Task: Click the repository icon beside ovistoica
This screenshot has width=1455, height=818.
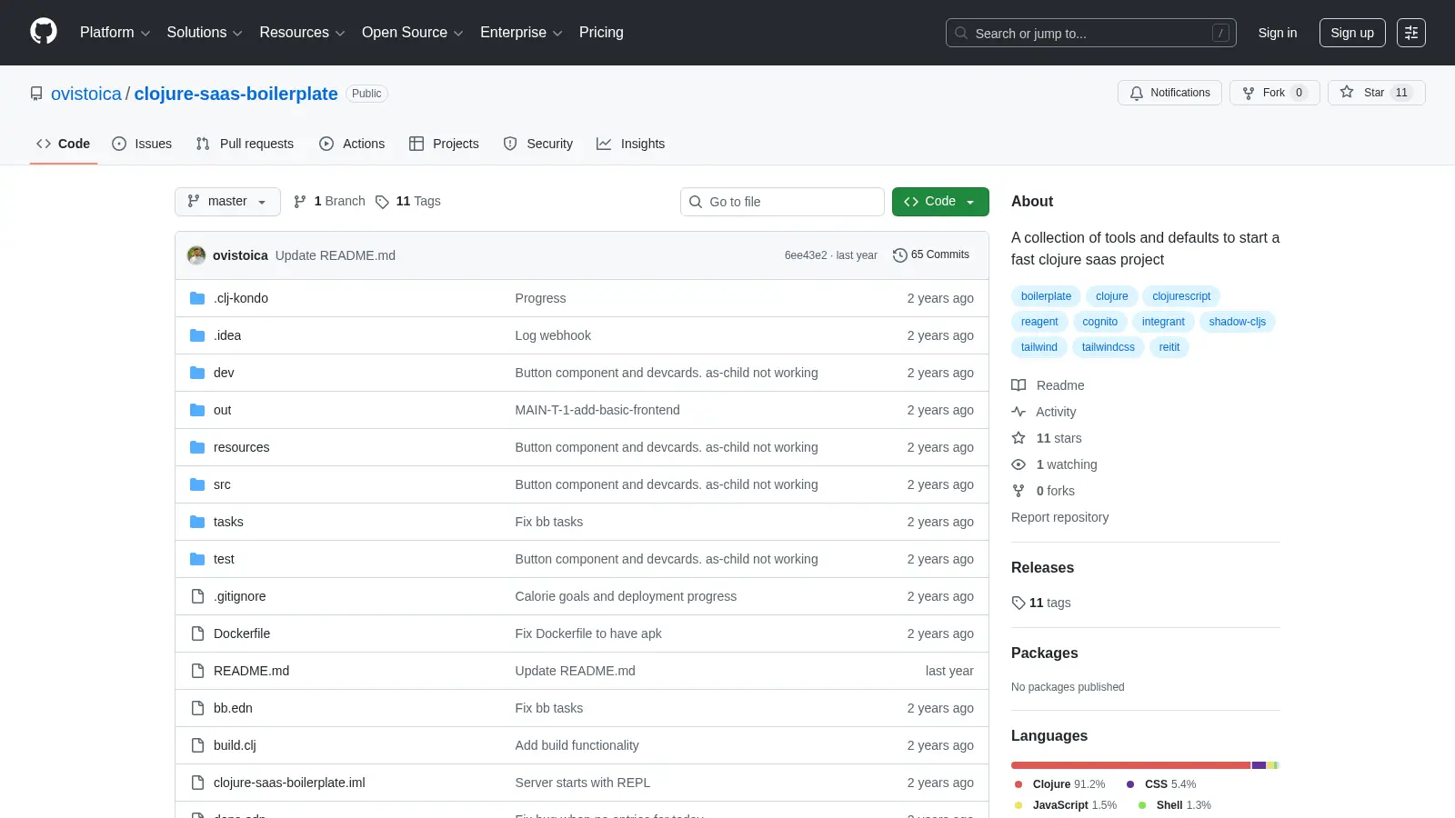Action: [36, 94]
